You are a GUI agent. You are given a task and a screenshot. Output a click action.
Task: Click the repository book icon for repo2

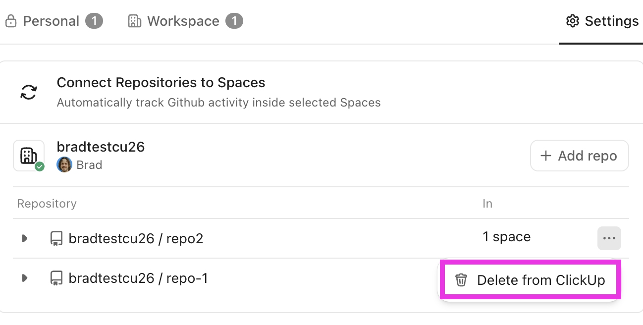(56, 238)
